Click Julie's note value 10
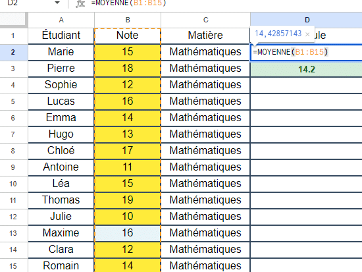This screenshot has height=272, width=362. tap(128, 217)
